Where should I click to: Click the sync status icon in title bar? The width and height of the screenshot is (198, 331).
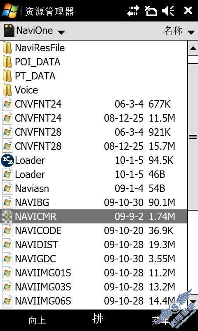tap(151, 11)
